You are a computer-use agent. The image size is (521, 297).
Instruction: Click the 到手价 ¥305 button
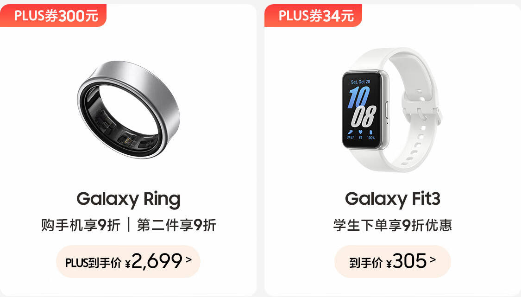pyautogui.click(x=392, y=261)
